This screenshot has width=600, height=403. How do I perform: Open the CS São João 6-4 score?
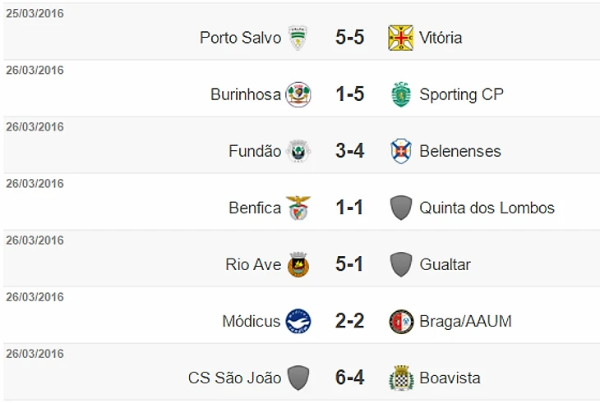coord(349,378)
